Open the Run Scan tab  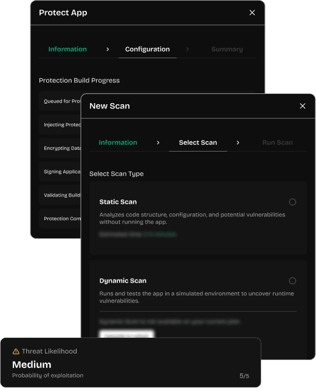point(278,142)
